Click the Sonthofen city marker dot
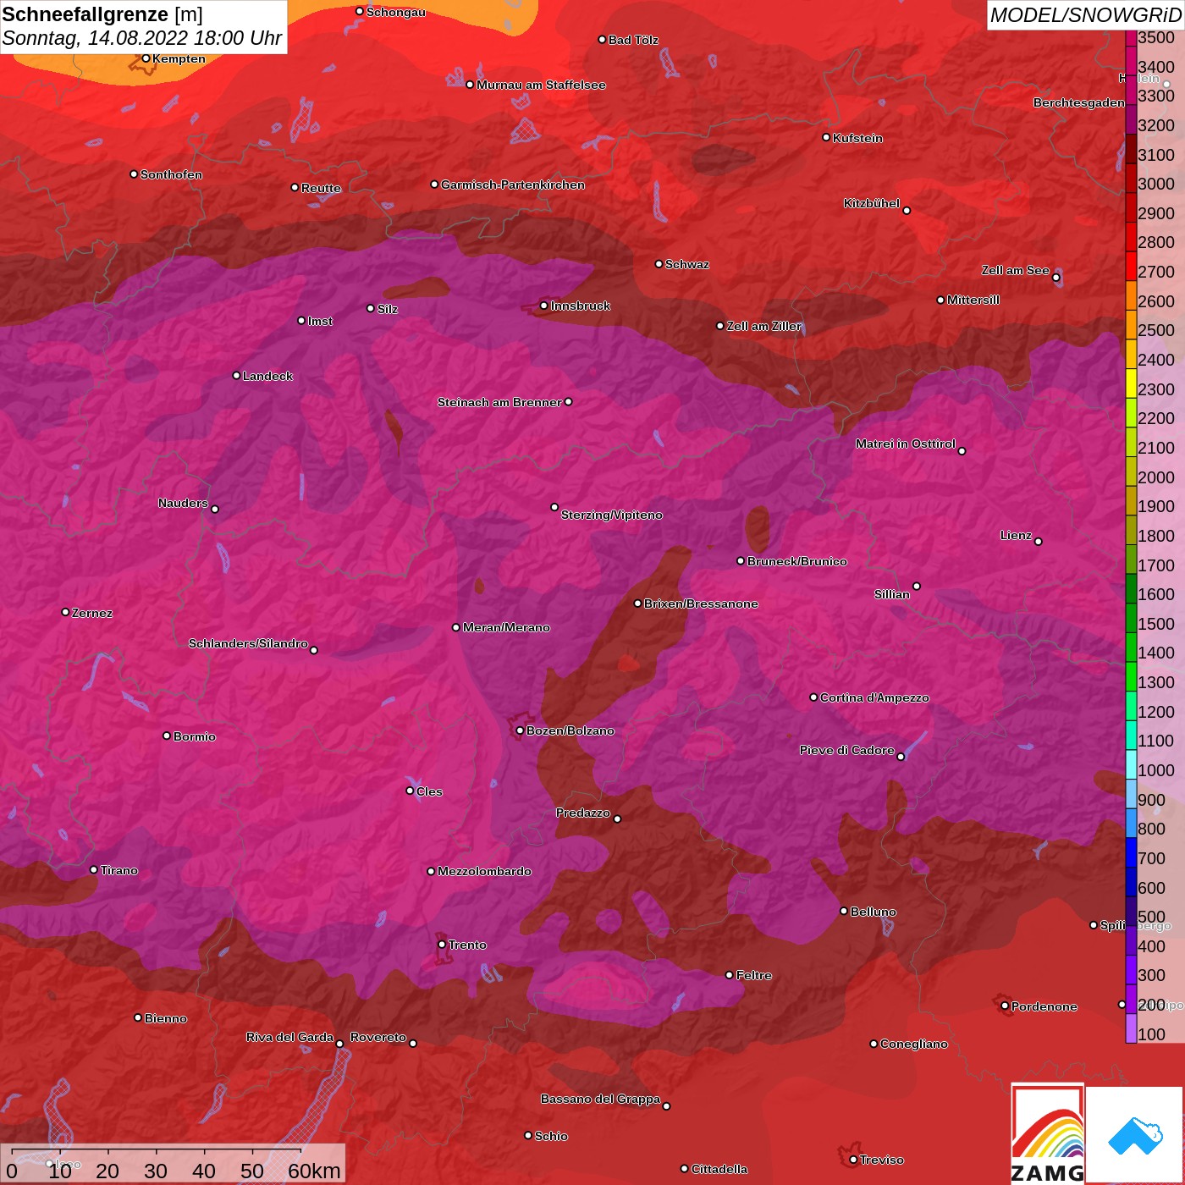The width and height of the screenshot is (1185, 1185). coord(134,174)
